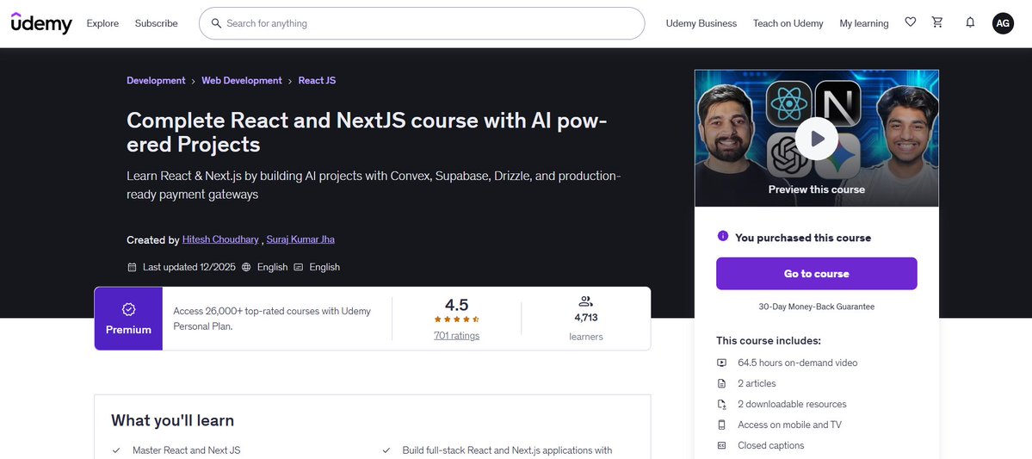Click checkmark beside Build full-stack React
The image size is (1032, 459).
point(386,451)
